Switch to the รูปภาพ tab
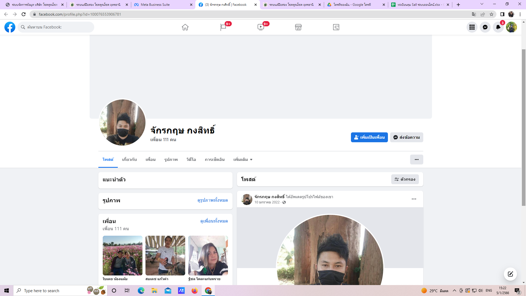The image size is (526, 296). pyautogui.click(x=171, y=160)
